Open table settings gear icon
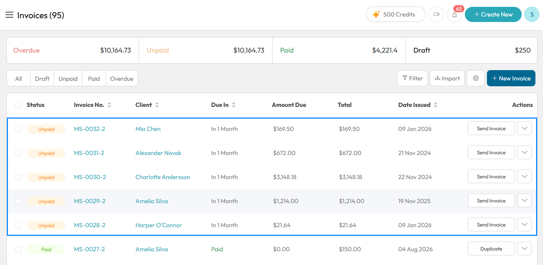 pos(476,78)
